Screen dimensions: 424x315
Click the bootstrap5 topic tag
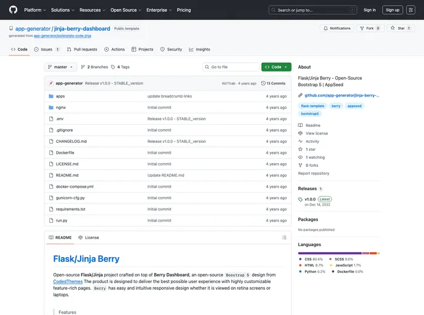309,114
